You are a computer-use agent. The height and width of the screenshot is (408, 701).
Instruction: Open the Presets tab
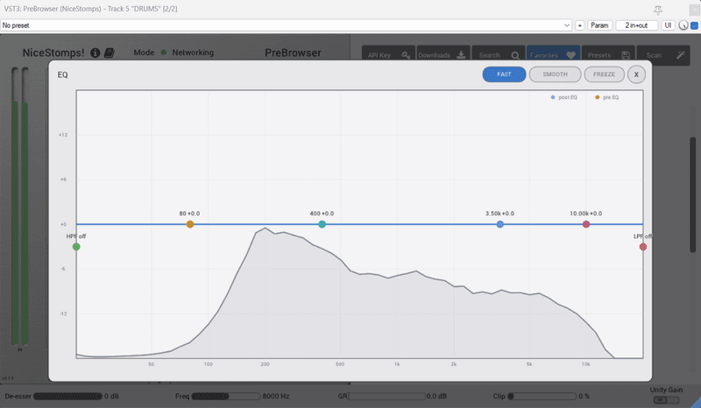pyautogui.click(x=608, y=55)
